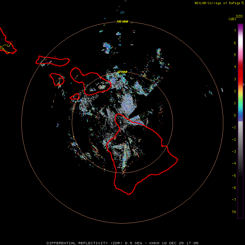Click the -5 value on color scale
This screenshot has height=245, width=245.
click(234, 176)
